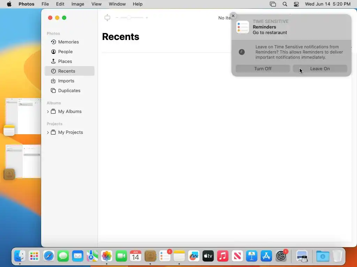The height and width of the screenshot is (267, 357).
Task: Open the Reminders notification Go to restaraunt
Action: coord(291,27)
